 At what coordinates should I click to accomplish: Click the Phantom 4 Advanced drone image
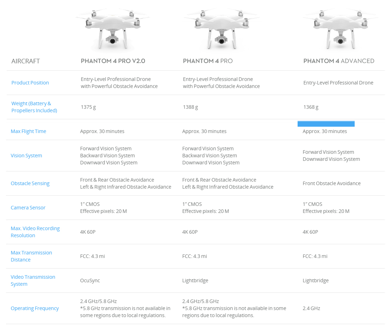[x=341, y=30]
